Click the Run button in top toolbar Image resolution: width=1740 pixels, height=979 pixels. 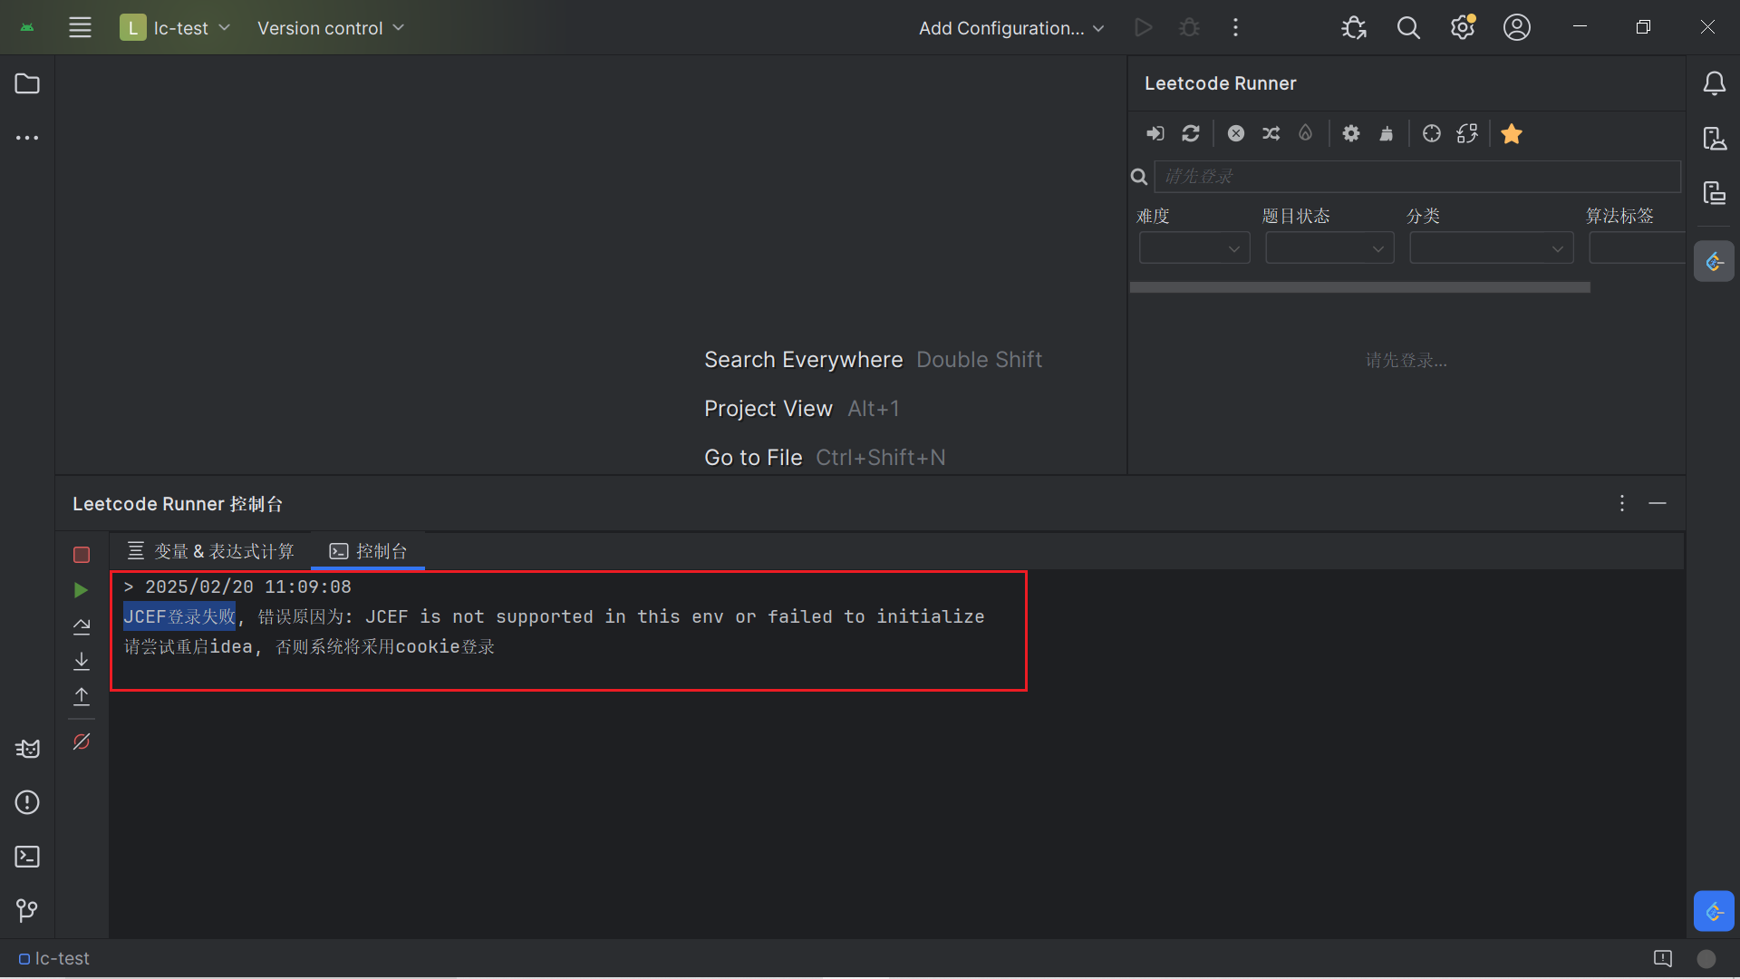1144,27
